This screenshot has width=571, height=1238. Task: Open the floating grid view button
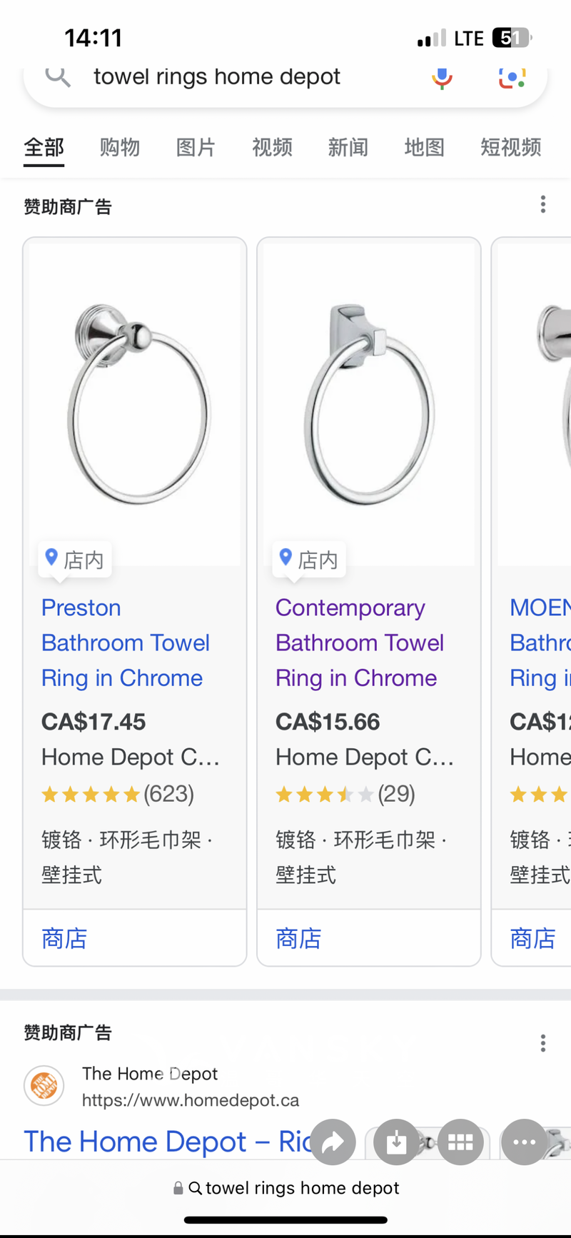460,1142
